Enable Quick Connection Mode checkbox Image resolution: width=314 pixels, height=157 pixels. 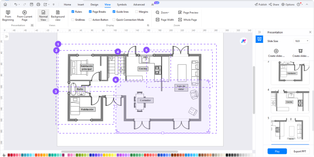(x=114, y=20)
